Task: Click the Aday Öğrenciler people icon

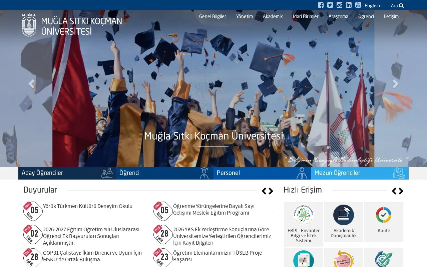Action: (x=107, y=173)
